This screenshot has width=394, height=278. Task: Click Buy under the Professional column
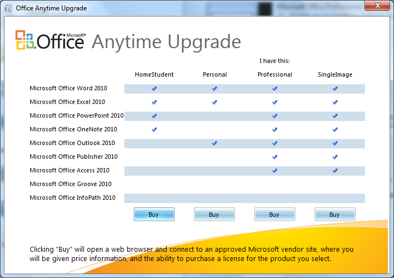[275, 215]
